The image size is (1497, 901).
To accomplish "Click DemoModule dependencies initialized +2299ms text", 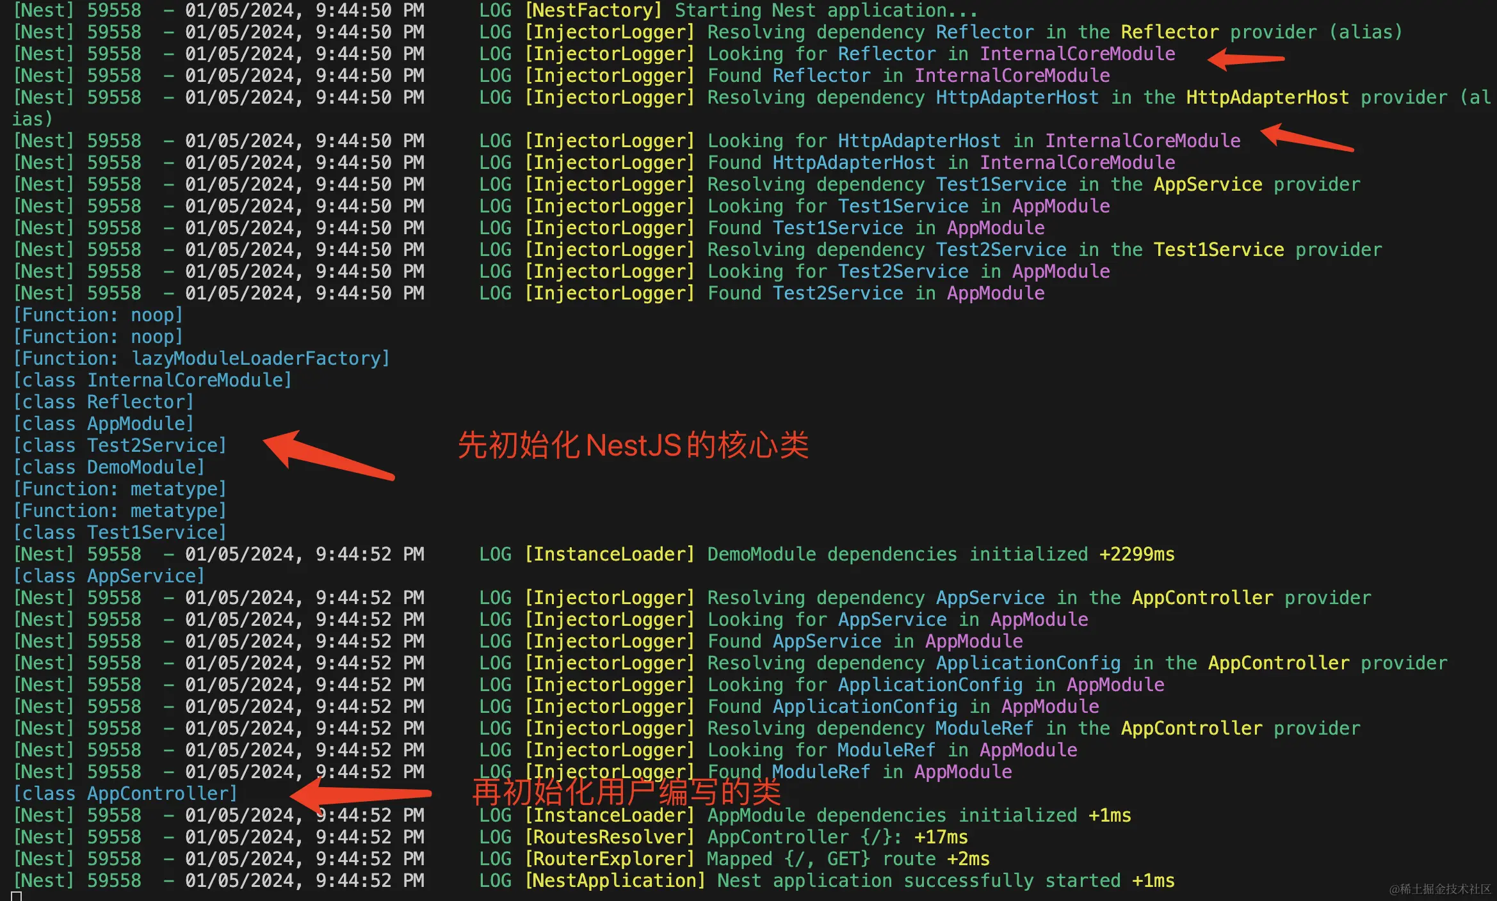I will tap(940, 554).
